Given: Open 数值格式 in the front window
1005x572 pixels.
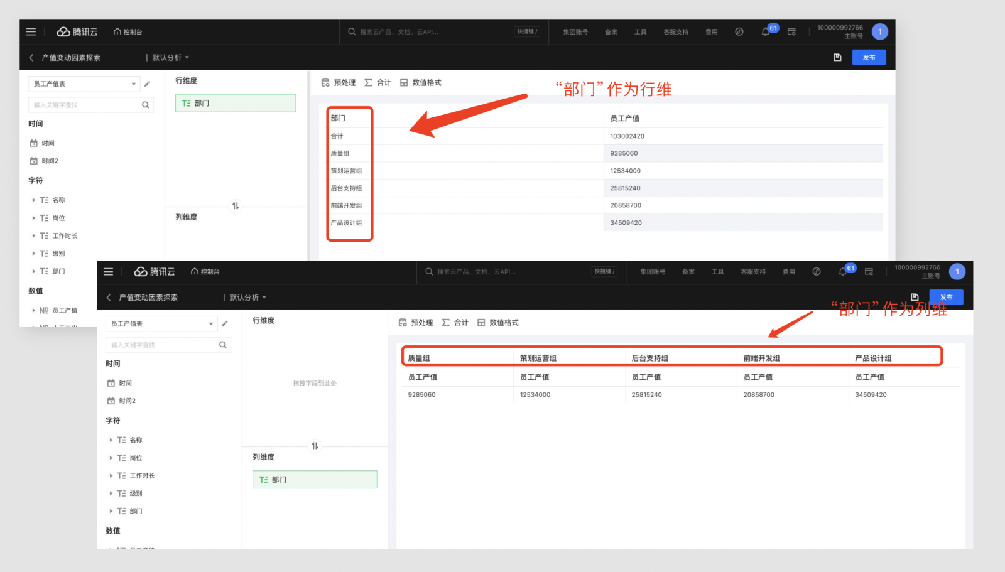Looking at the screenshot, I should point(498,323).
